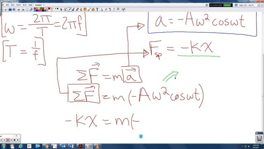This screenshot has width=264, height=149.
Task: Select the Eraser tool
Action: click(x=77, y=10)
